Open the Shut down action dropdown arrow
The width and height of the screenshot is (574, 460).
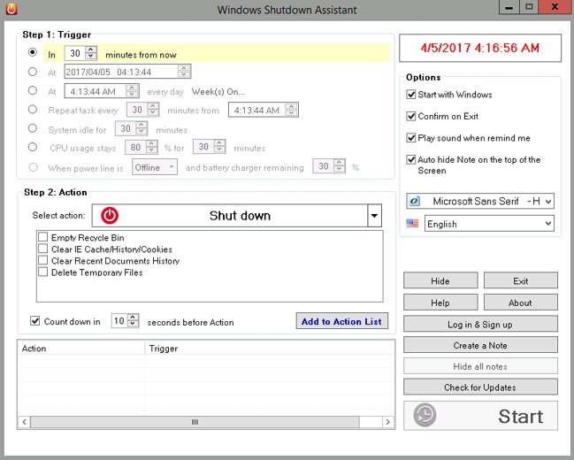point(374,215)
